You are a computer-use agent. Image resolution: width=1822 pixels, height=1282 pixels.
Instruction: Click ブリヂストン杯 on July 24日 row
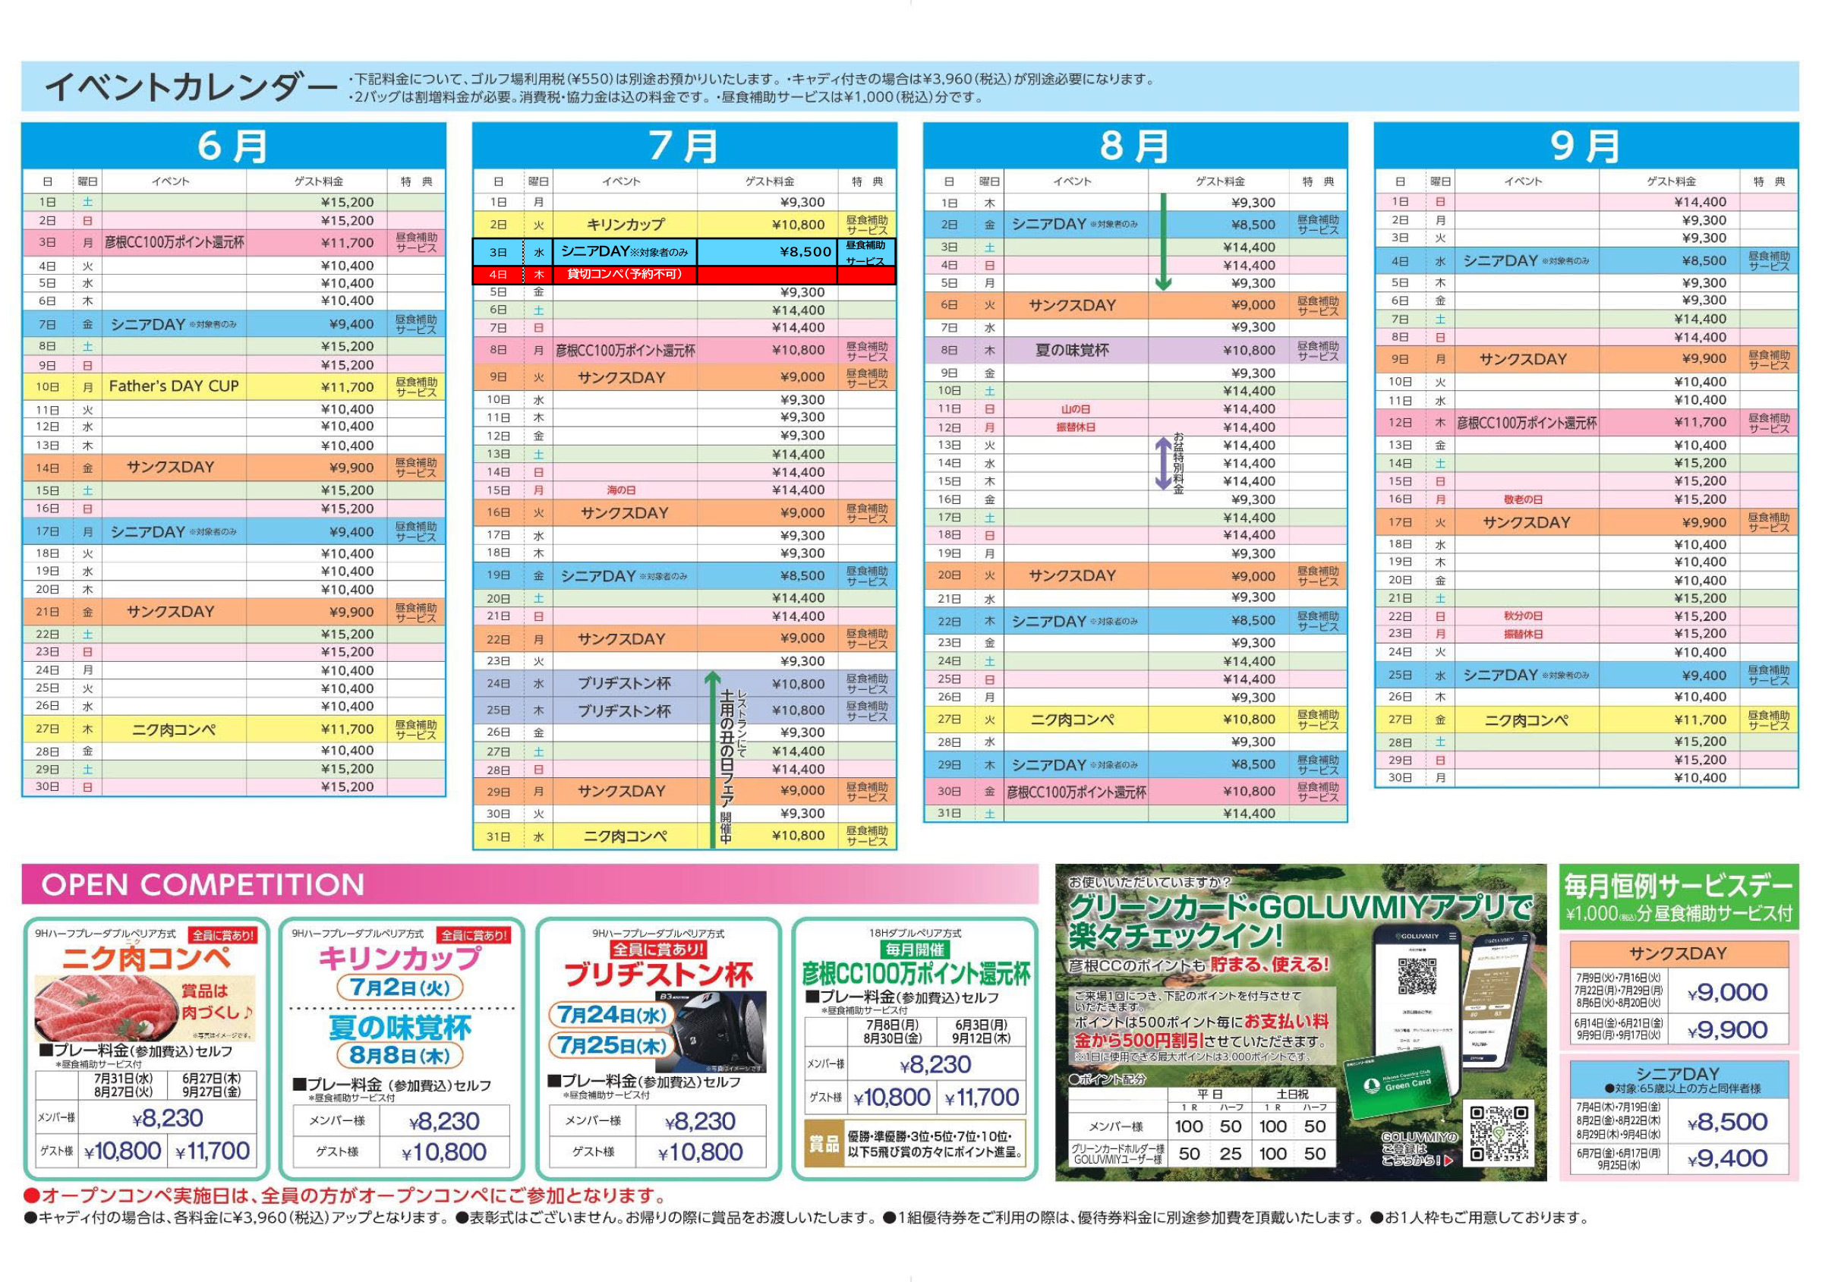pos(624,684)
